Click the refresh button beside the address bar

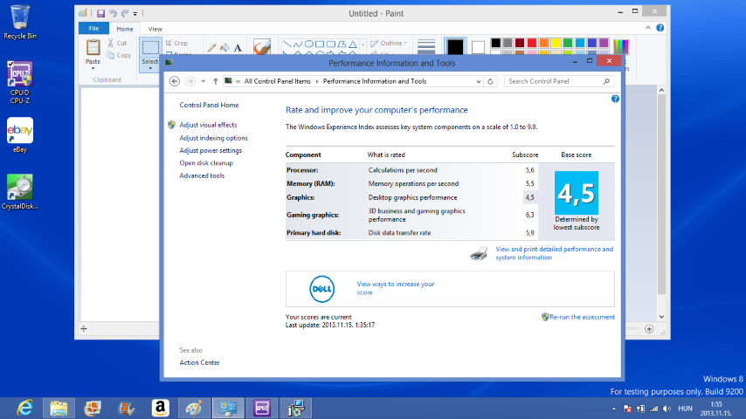(492, 81)
